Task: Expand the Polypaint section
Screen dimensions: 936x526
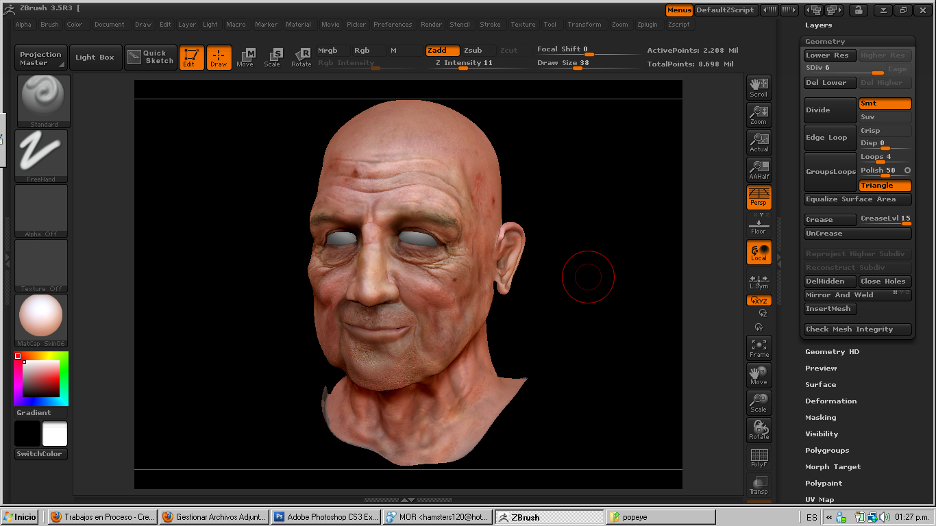Action: [x=823, y=484]
